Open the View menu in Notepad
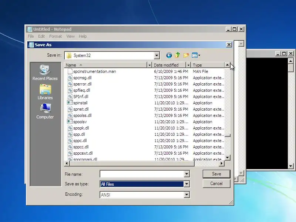296x222 pixels. 70,36
